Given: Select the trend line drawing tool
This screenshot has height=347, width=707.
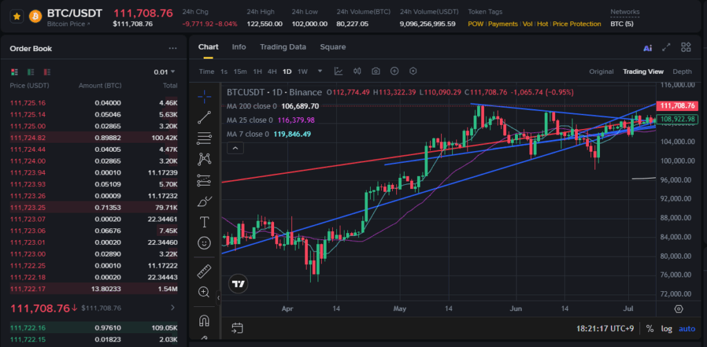Looking at the screenshot, I should [x=204, y=117].
